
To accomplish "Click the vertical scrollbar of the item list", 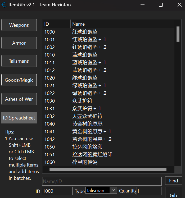I will coord(178,34).
